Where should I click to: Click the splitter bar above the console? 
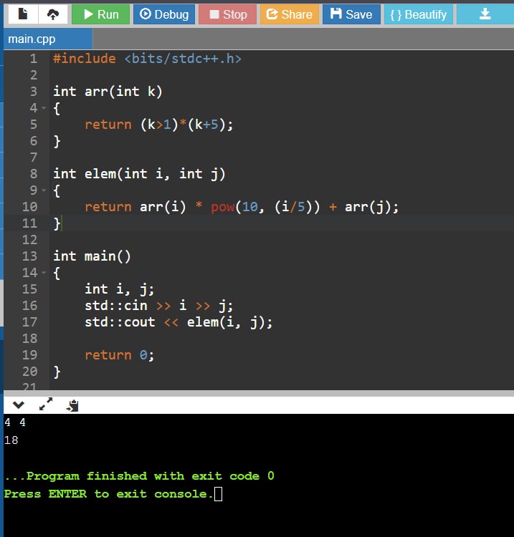pyautogui.click(x=259, y=393)
